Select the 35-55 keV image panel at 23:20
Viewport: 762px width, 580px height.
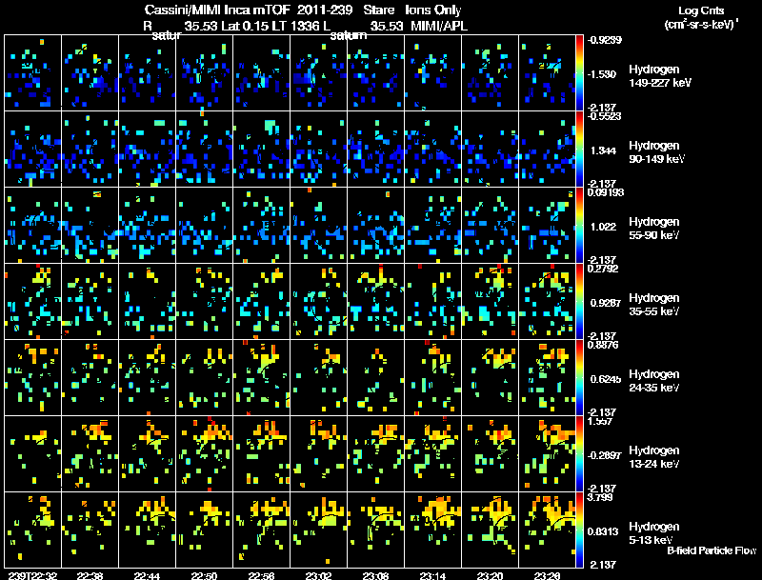[490, 302]
